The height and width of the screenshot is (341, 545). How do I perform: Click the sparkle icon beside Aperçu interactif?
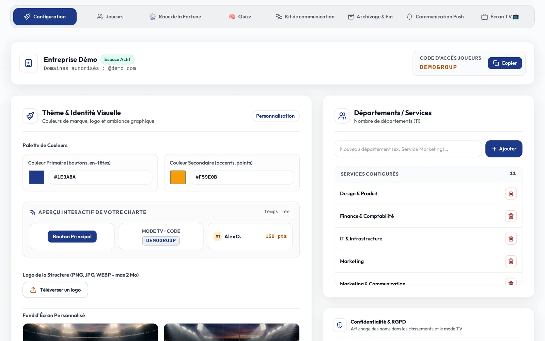[x=33, y=212]
